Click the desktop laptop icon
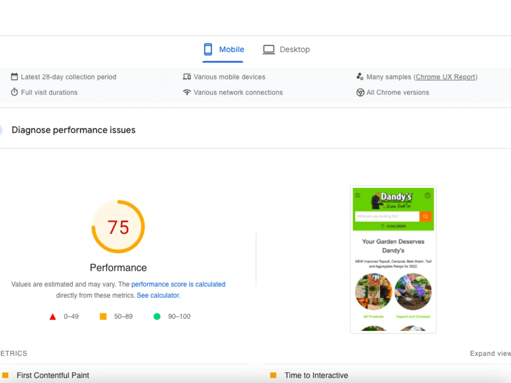The width and height of the screenshot is (511, 383). click(269, 50)
